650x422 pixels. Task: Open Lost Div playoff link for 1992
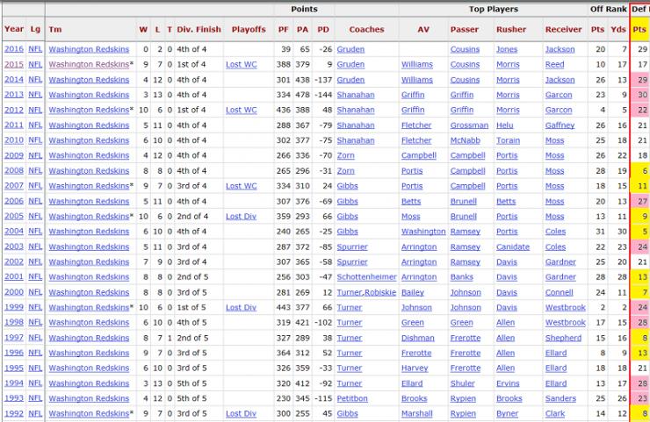point(241,414)
